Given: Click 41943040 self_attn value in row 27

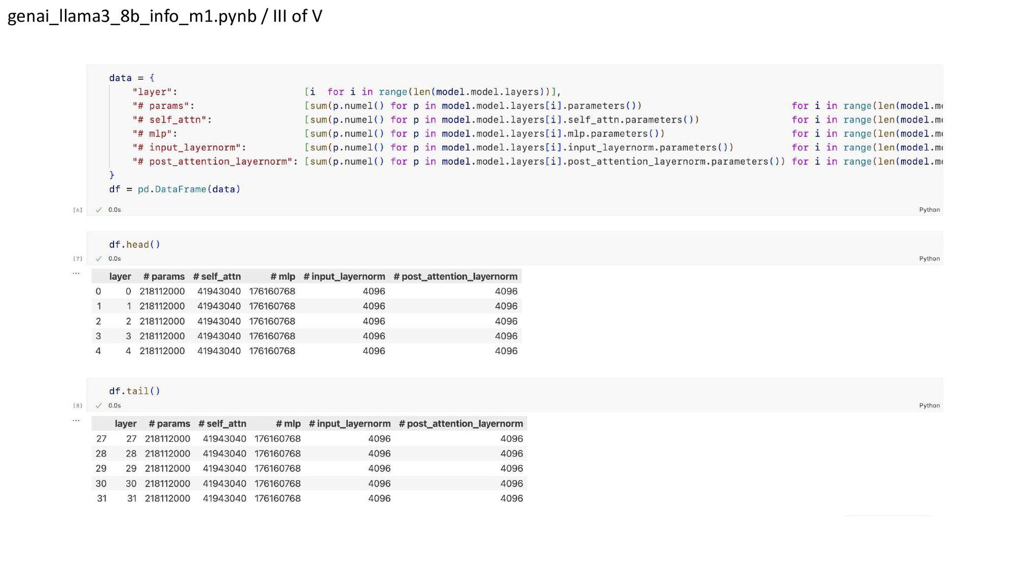Looking at the screenshot, I should tap(224, 439).
